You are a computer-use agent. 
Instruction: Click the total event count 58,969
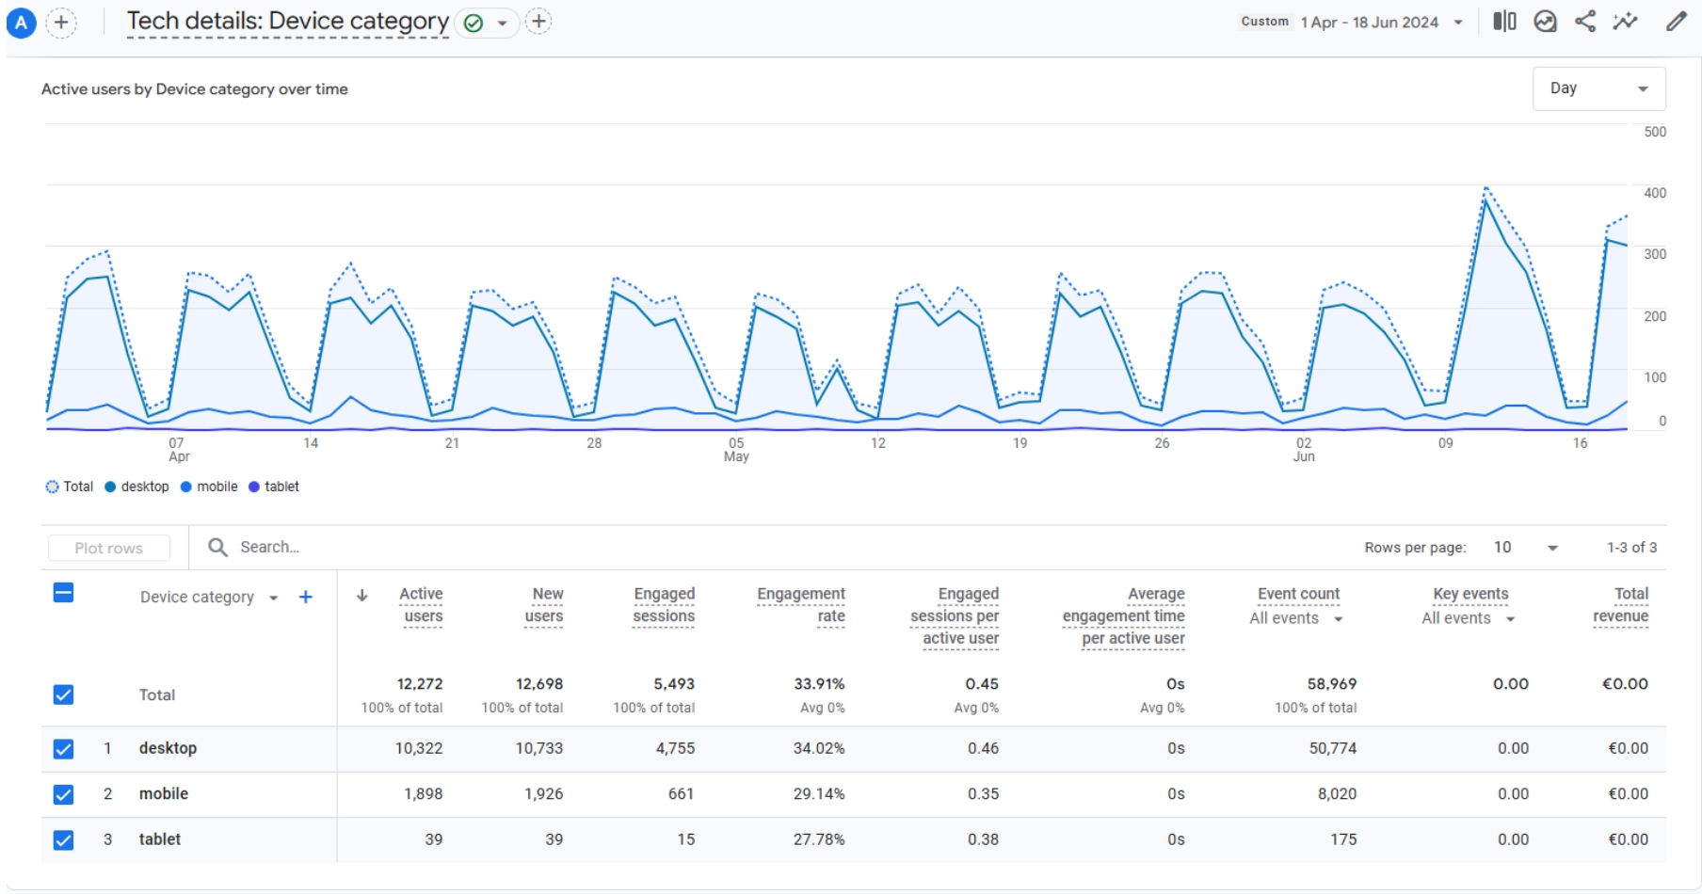click(x=1332, y=684)
